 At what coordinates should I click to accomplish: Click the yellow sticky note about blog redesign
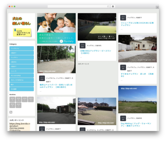22,33
